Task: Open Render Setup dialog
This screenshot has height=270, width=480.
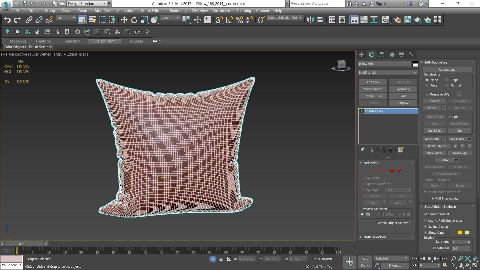Action: tap(397, 20)
